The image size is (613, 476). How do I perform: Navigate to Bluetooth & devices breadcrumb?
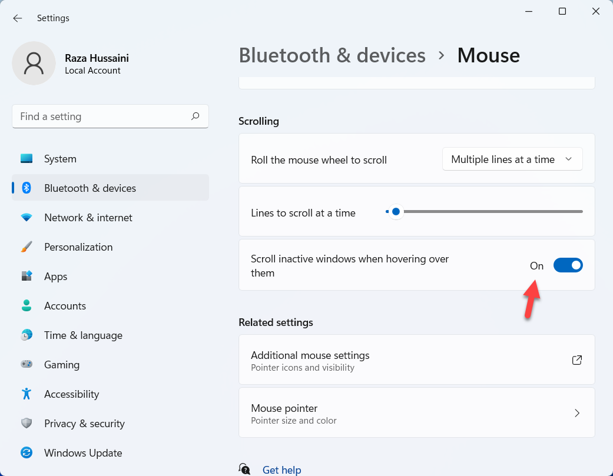[x=332, y=55]
